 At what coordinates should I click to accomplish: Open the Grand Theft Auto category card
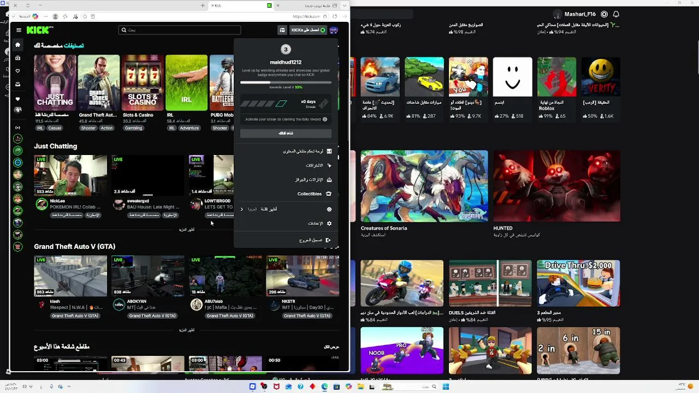click(98, 82)
